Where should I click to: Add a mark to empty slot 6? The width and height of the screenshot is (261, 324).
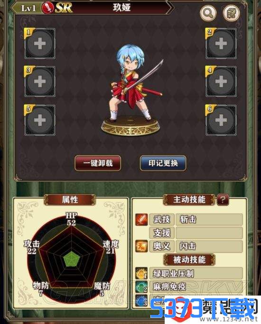pos(221,120)
